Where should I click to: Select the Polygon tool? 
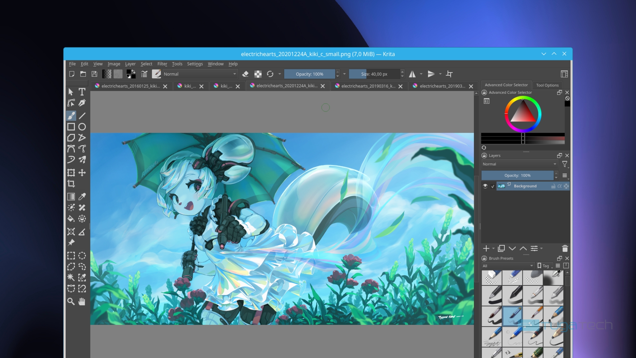pos(71,138)
